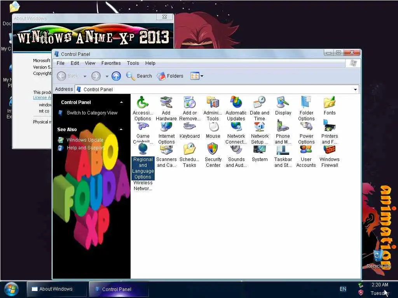398x298 pixels.
Task: Open Scanners and Cameras icon
Action: click(166, 156)
